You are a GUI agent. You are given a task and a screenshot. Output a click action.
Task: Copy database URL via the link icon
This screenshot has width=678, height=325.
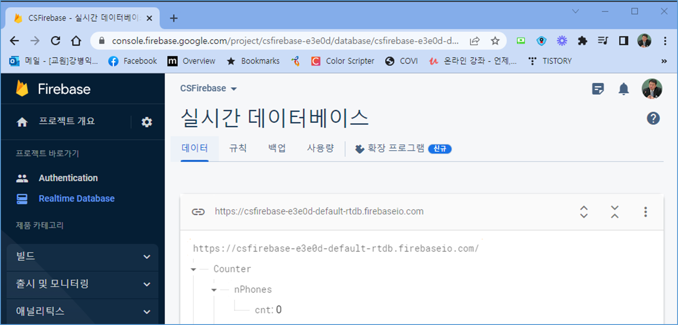click(x=198, y=211)
